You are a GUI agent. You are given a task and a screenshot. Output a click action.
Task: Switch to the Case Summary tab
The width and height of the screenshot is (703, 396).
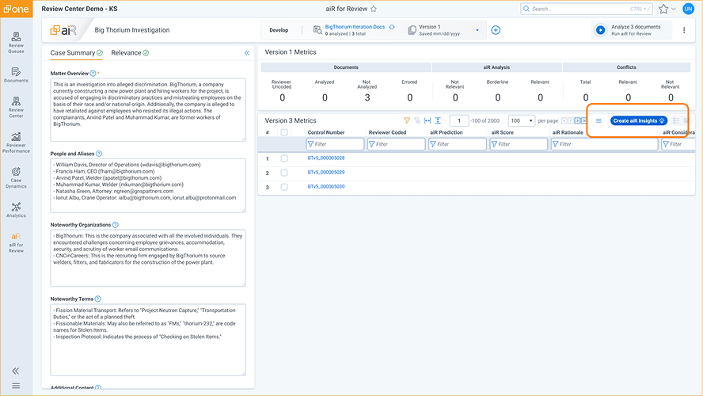click(x=76, y=53)
